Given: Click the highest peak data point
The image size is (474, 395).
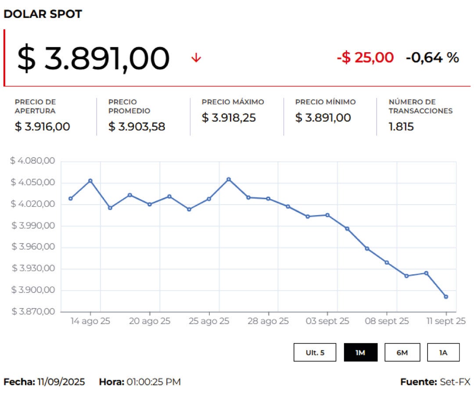Looking at the screenshot, I should [229, 179].
